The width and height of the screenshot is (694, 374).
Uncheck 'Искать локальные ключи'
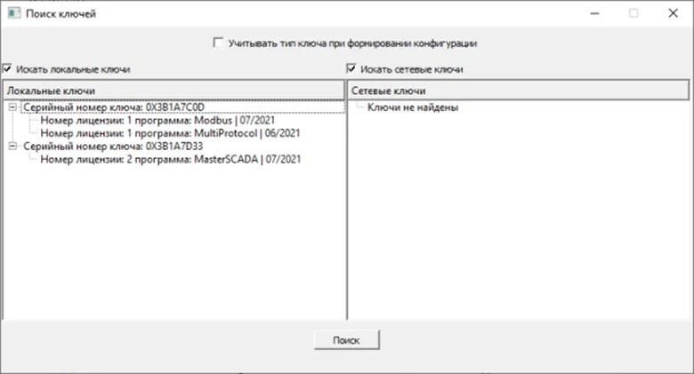8,68
